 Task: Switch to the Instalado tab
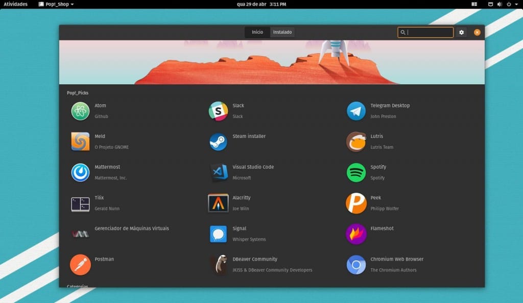pyautogui.click(x=282, y=32)
